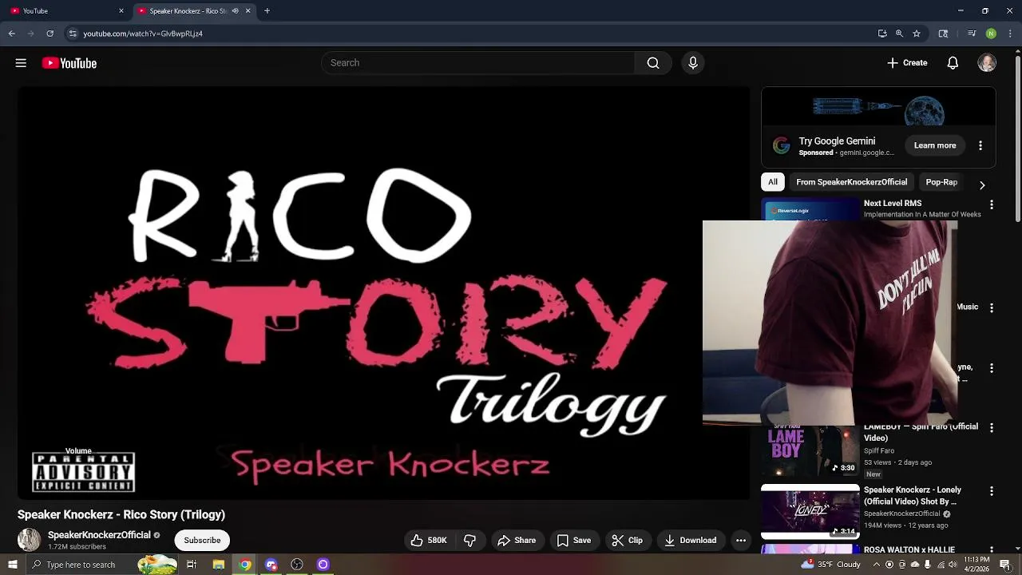Open options for the Google Gemini ad
Viewport: 1022px width, 575px height.
(x=980, y=145)
